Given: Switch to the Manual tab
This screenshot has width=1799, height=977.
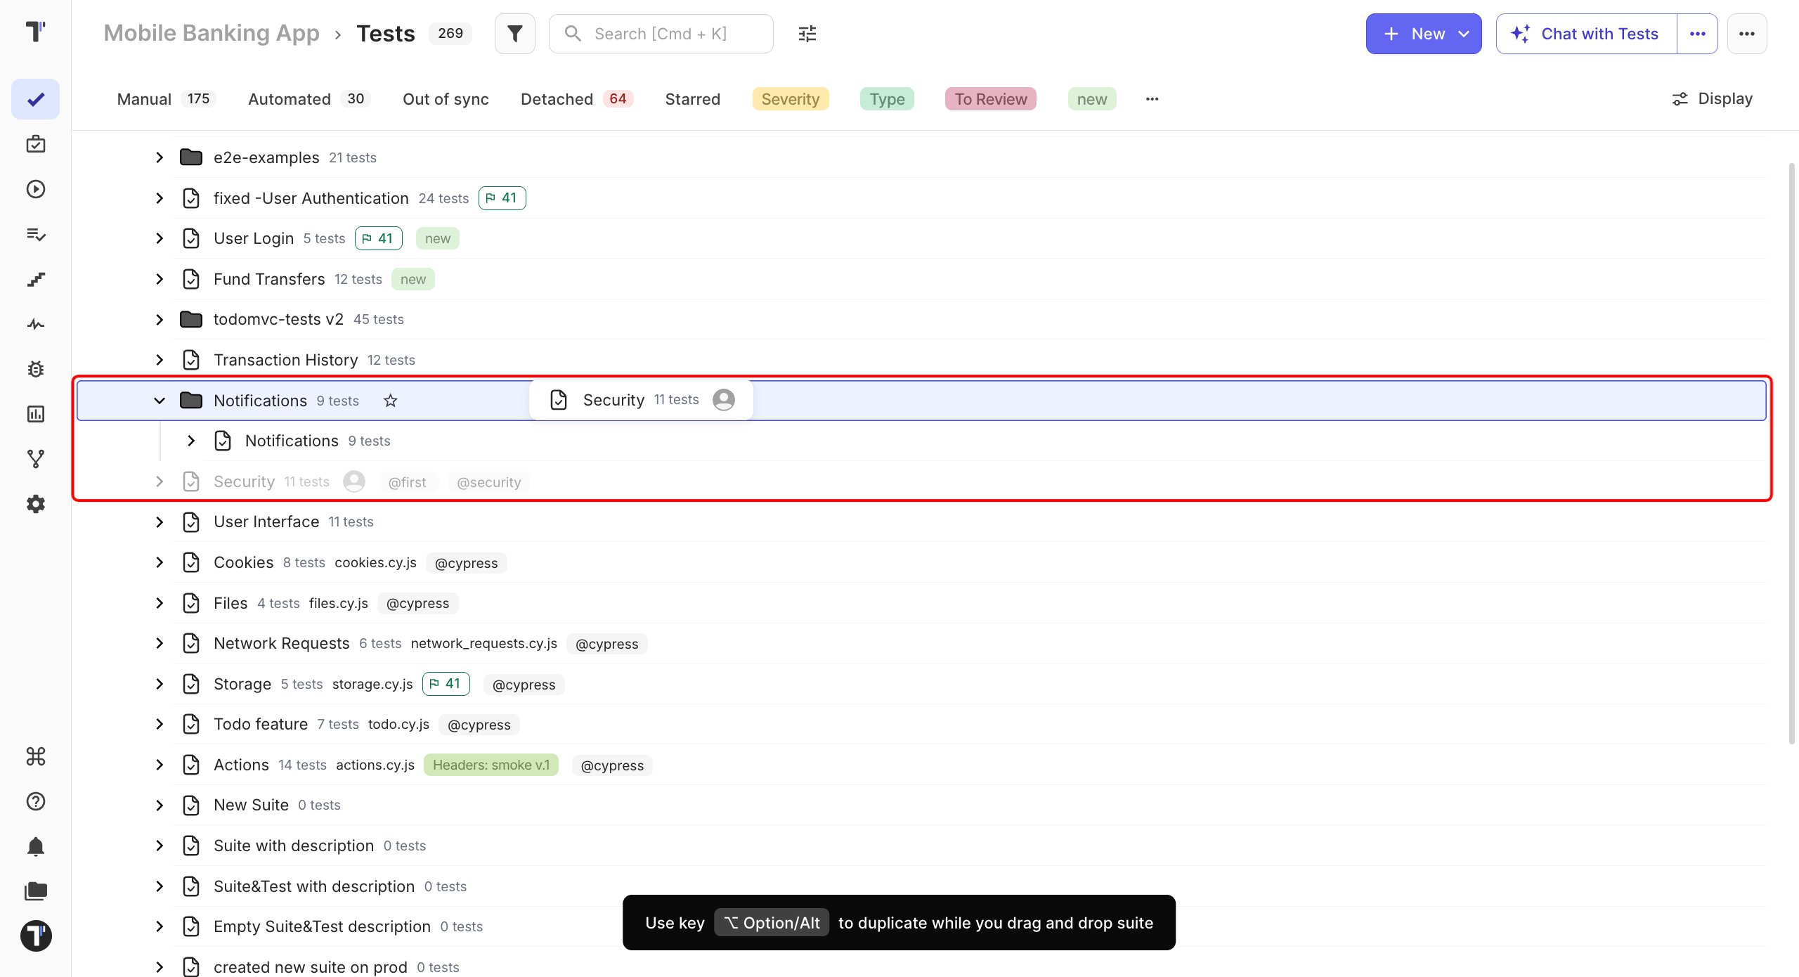Looking at the screenshot, I should click(165, 99).
